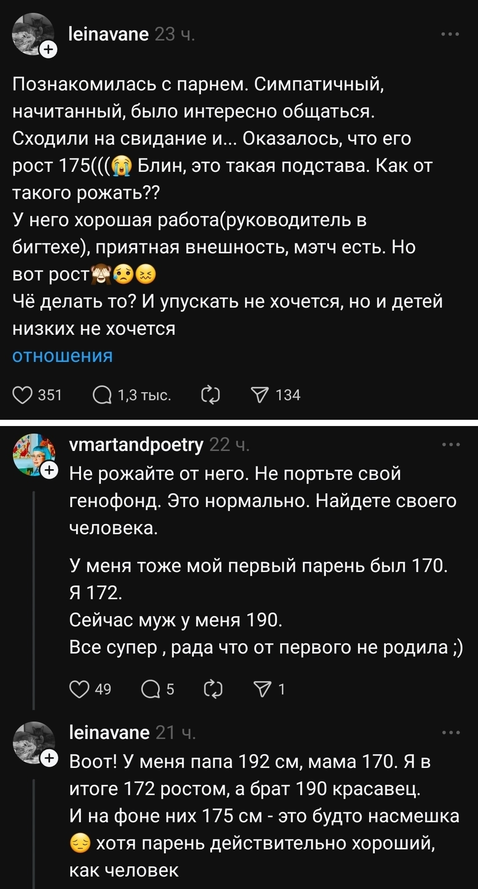Follow leinavane via plus badge on top avatar

click(x=49, y=49)
